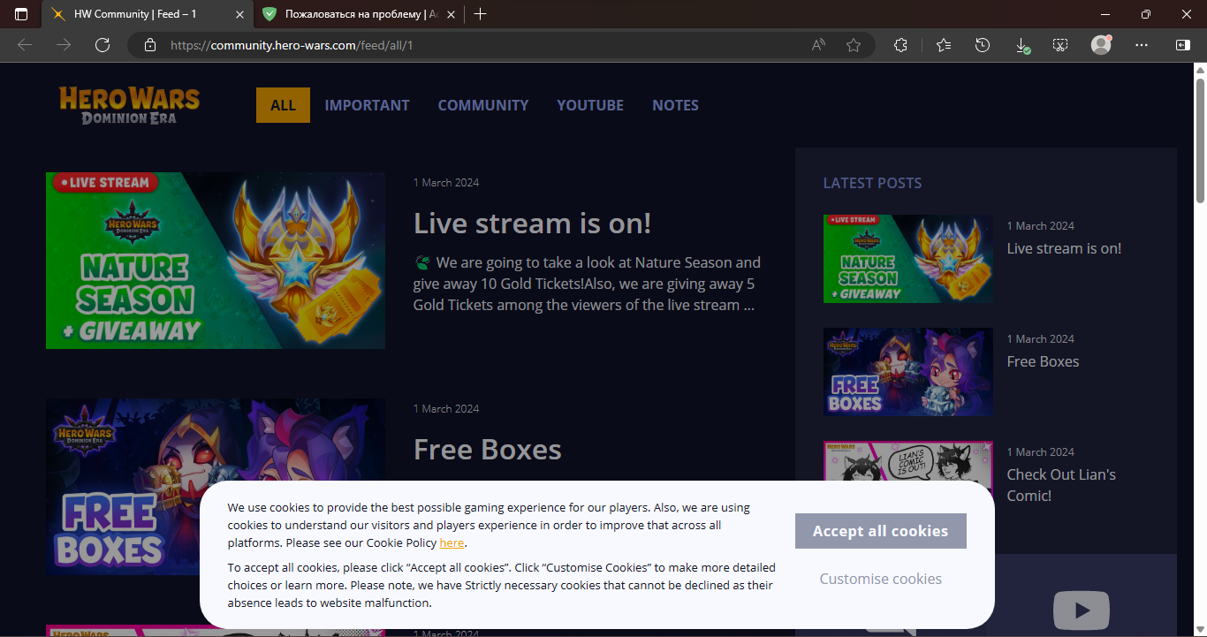Toggle the browser sidebar icon
The image size is (1207, 637).
[x=1182, y=45]
